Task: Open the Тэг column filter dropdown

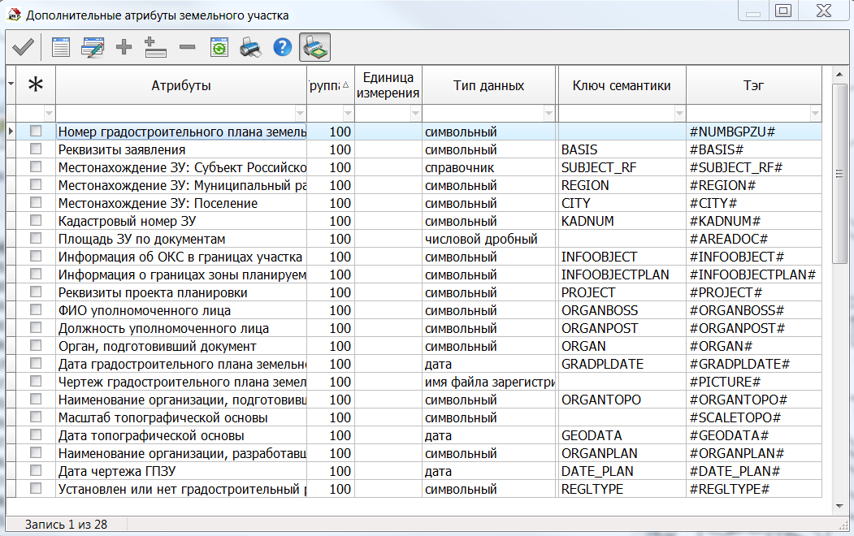Action: point(813,114)
